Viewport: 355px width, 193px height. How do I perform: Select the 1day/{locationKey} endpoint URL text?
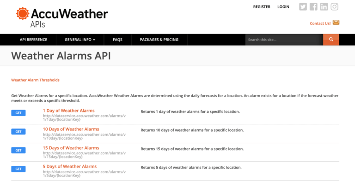click(84, 117)
